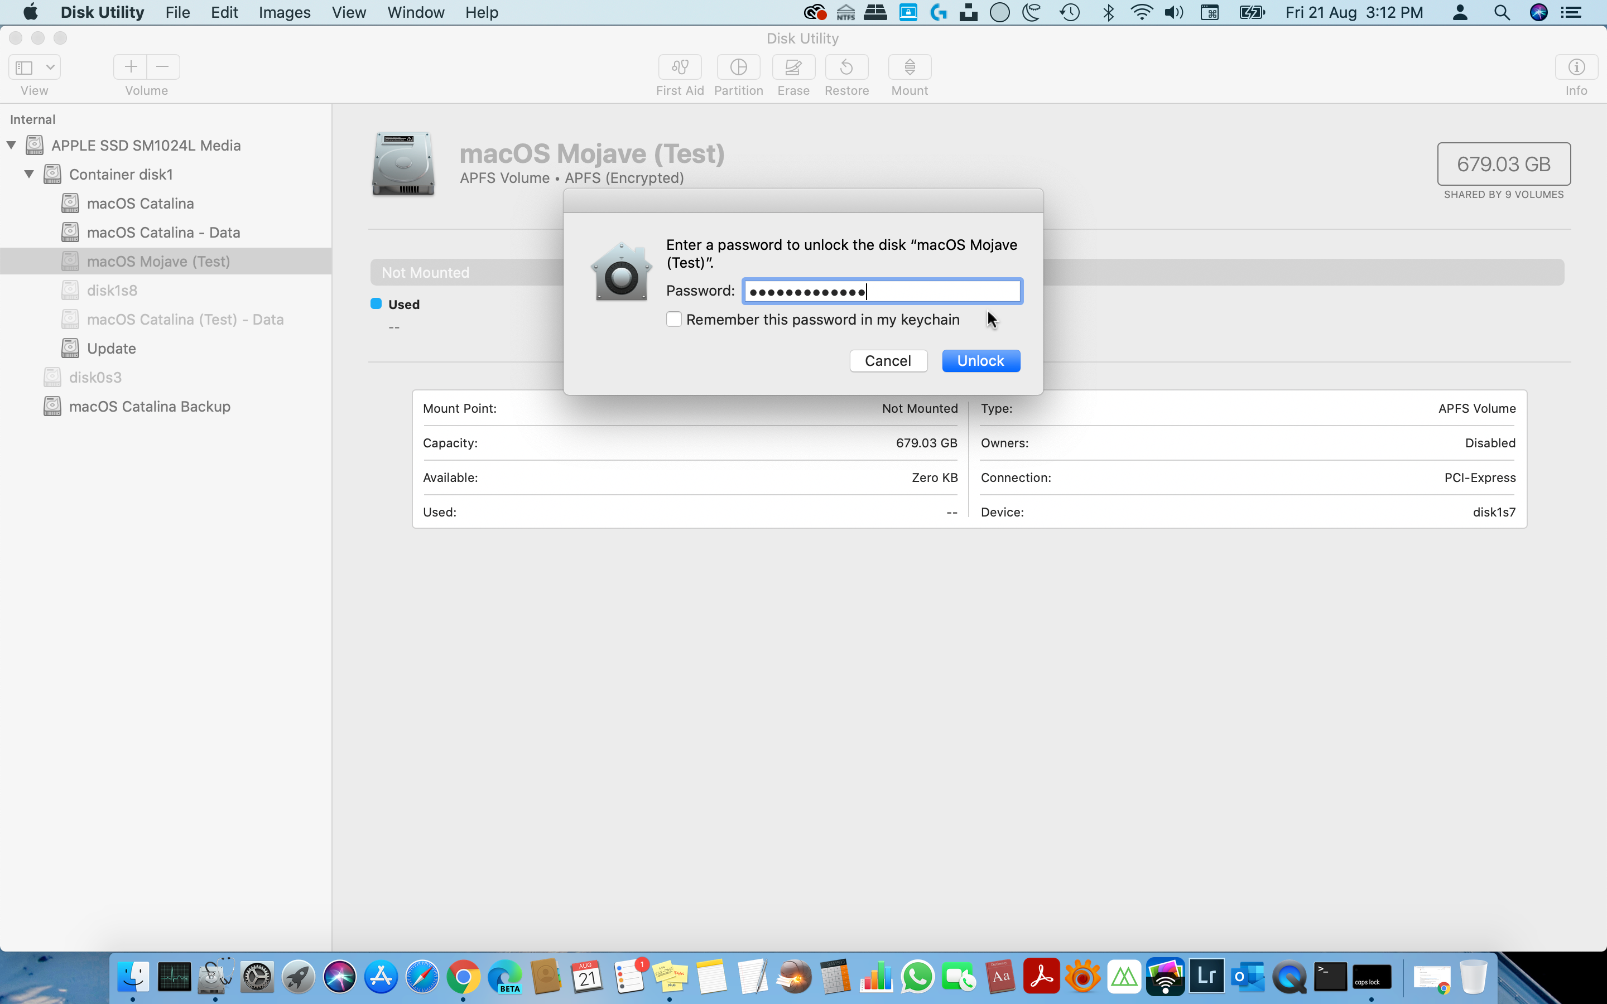
Task: Open the Window menu
Action: (415, 12)
